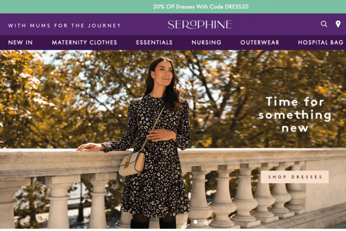Expand the Nursing navigation category

(x=206, y=42)
